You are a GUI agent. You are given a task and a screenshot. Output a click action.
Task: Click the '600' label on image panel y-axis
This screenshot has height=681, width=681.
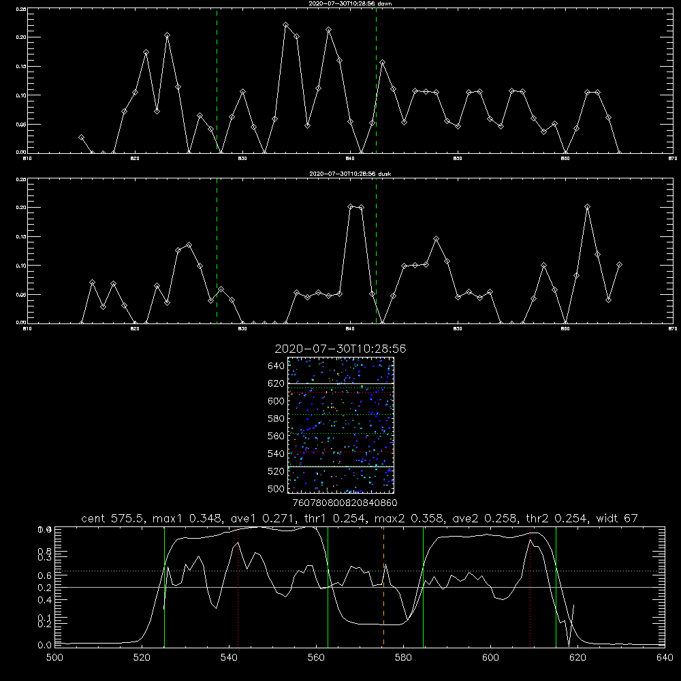276,401
